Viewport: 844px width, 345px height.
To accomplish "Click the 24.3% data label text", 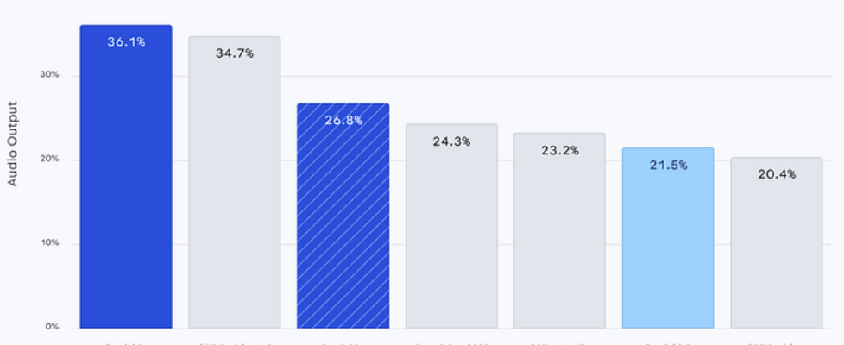I will point(451,141).
